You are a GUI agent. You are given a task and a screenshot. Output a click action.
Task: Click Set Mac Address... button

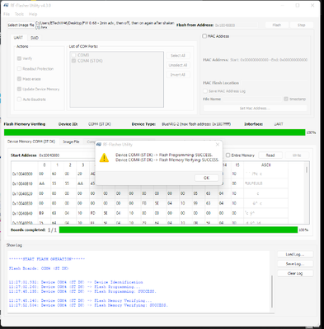click(255, 109)
